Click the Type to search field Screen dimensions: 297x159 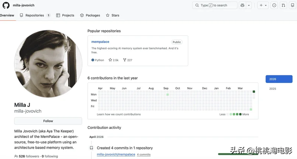[x=215, y=5]
